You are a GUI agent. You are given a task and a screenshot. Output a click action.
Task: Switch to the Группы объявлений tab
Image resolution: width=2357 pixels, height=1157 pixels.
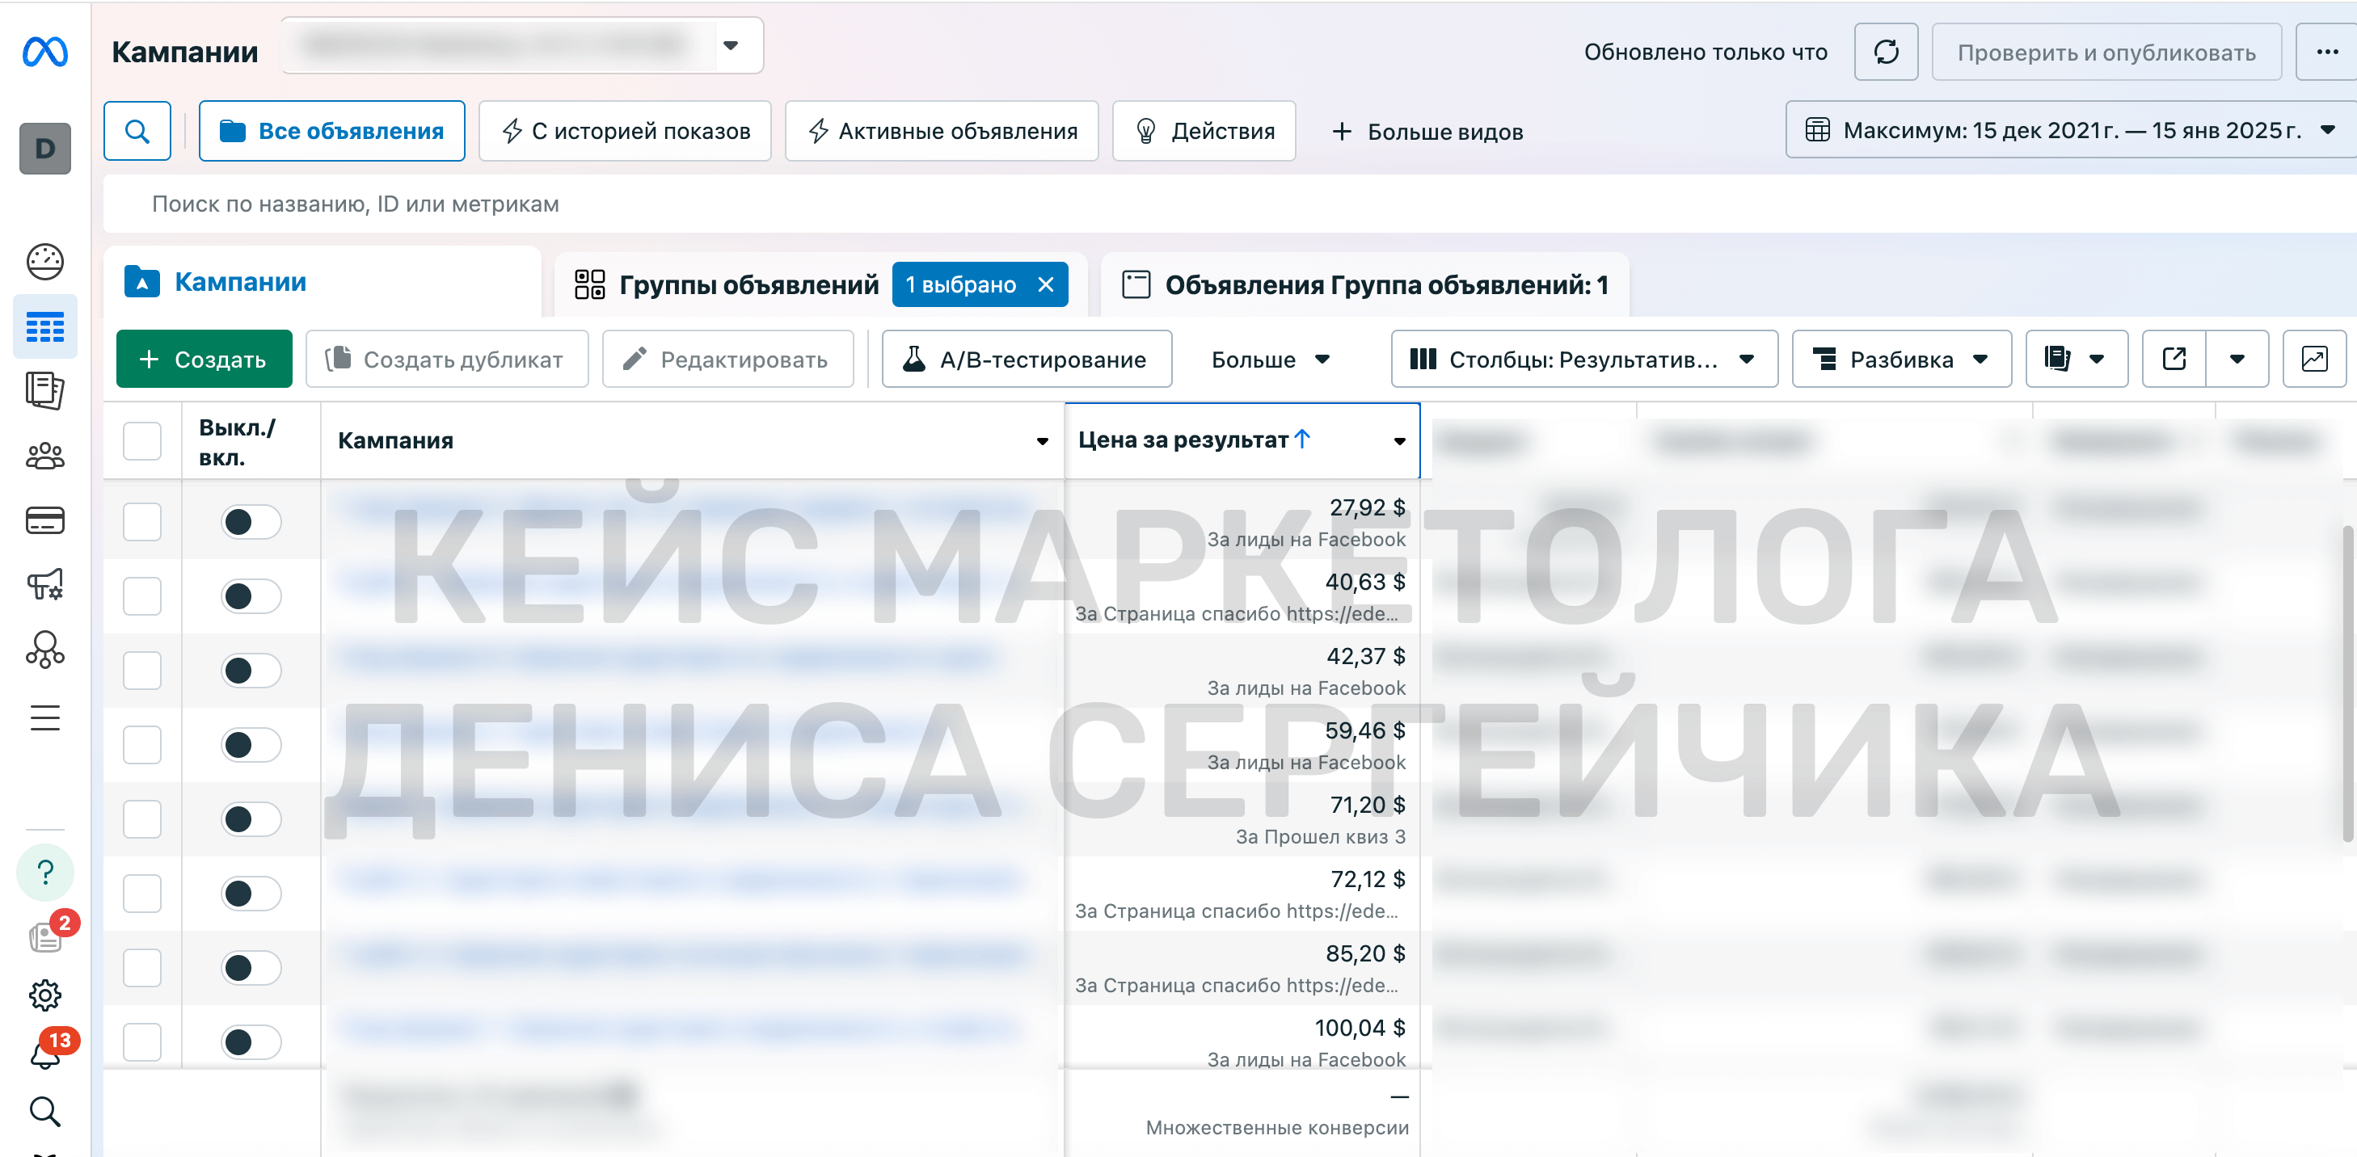click(x=747, y=284)
